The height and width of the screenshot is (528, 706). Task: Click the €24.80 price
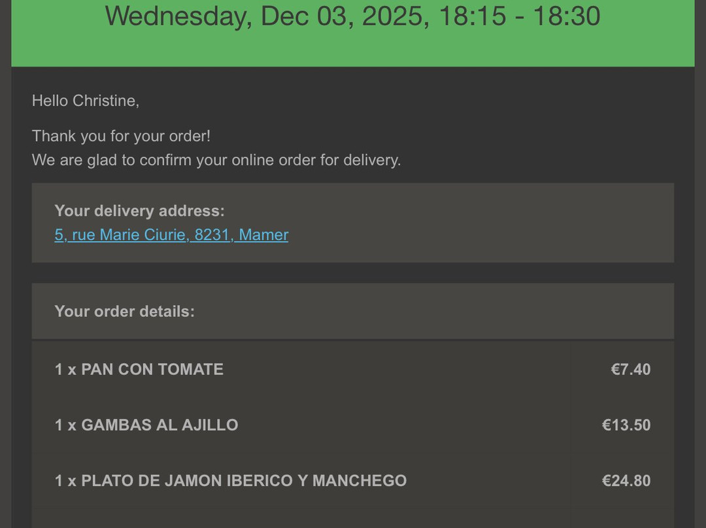626,481
